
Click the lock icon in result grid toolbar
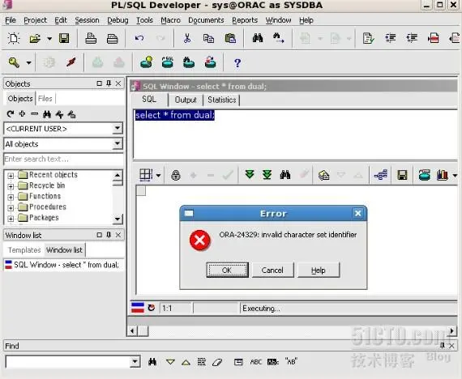(x=176, y=175)
